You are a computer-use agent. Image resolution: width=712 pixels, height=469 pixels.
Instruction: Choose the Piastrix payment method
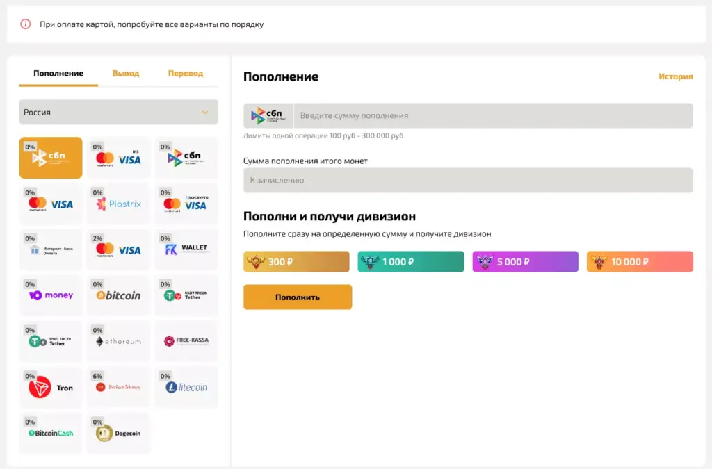(118, 204)
